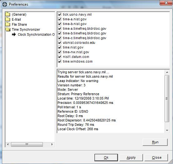Click the tree panel left scroll arrow
Viewport: 173px width, 164px height.
(8, 144)
